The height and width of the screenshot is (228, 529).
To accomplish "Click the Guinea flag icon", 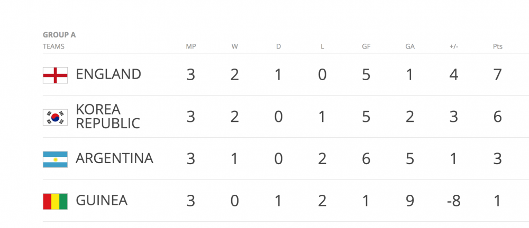I will click(x=55, y=201).
